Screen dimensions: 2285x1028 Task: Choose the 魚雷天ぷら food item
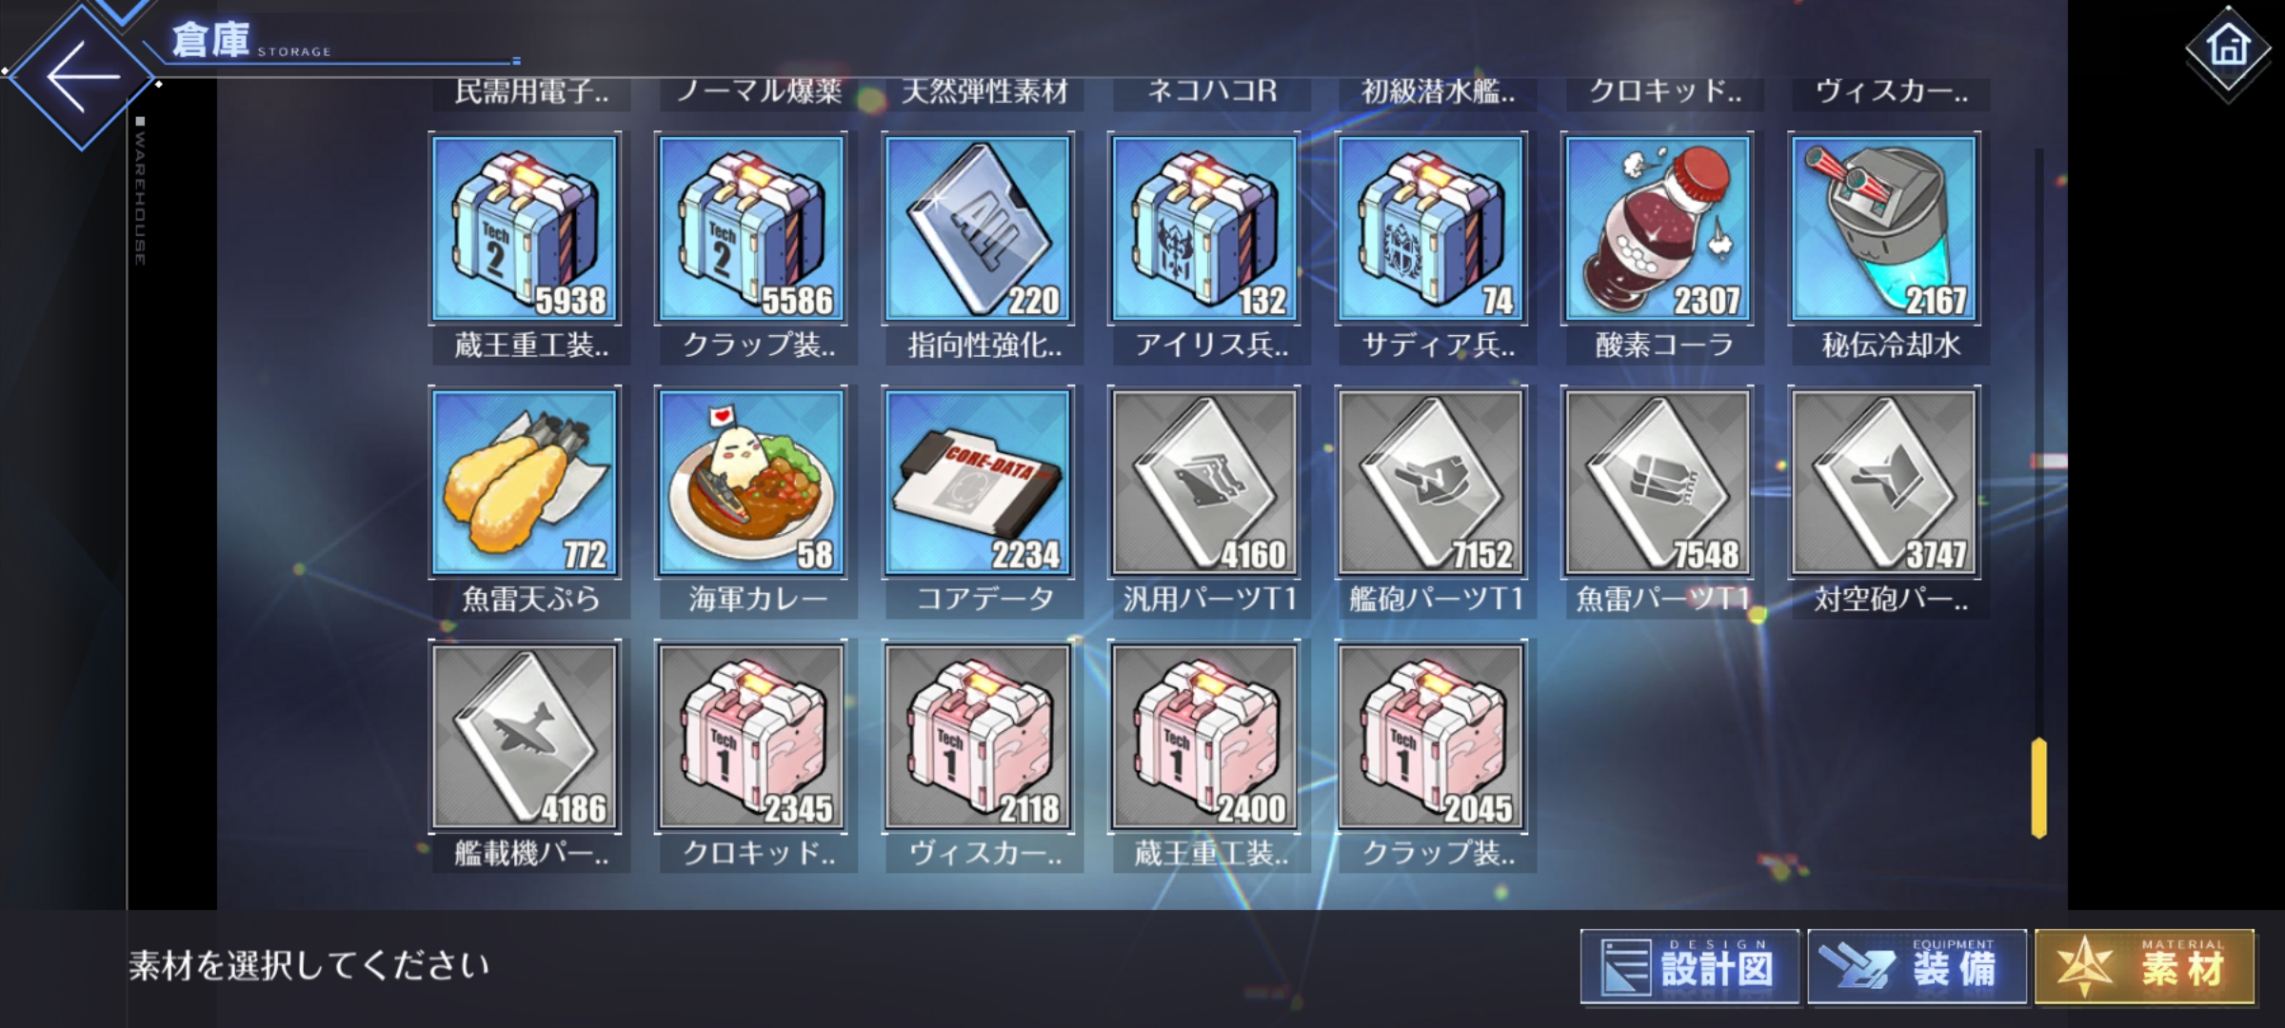tap(525, 483)
